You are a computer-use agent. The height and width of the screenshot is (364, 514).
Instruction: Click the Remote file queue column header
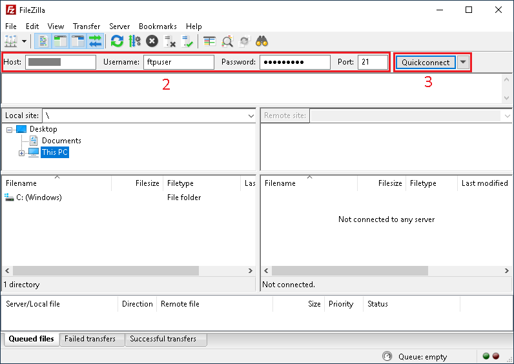[214, 304]
